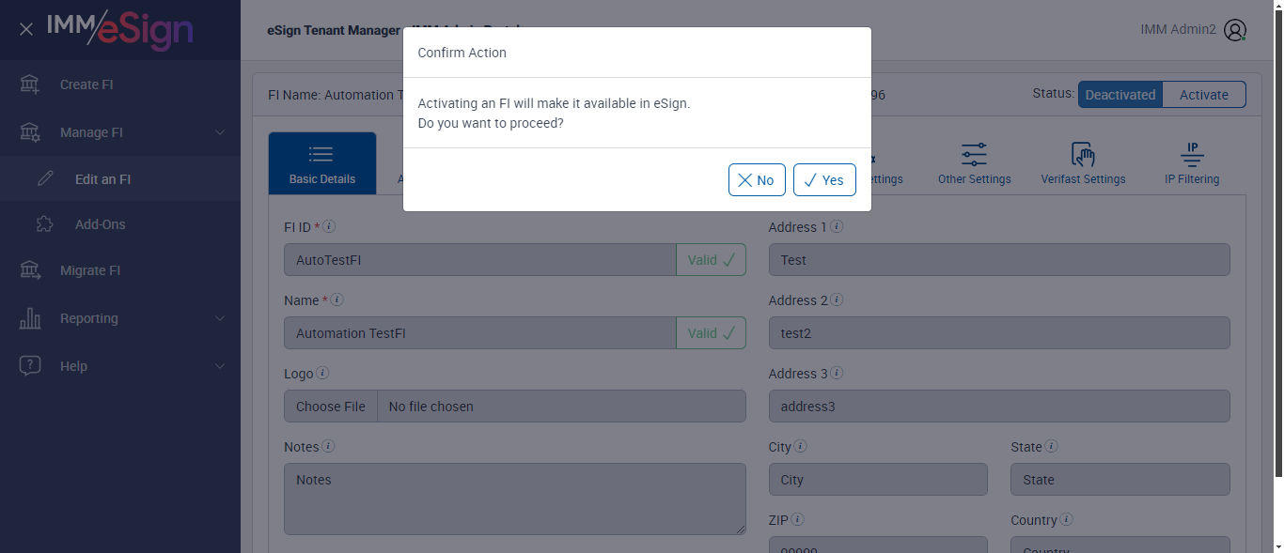Expand the Reporting menu section
Image resolution: width=1284 pixels, height=553 pixels.
click(x=220, y=318)
